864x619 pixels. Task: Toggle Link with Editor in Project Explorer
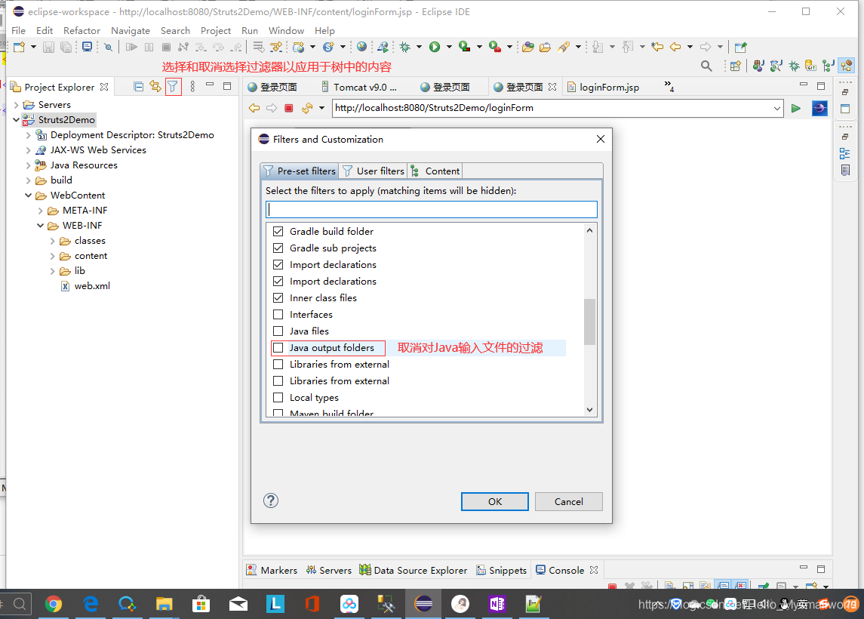coord(155,86)
